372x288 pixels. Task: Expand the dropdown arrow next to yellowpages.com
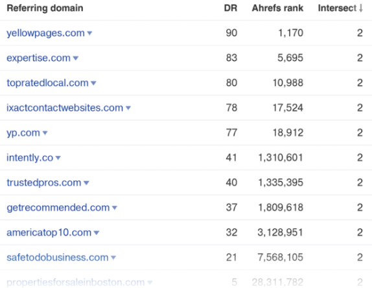click(89, 34)
